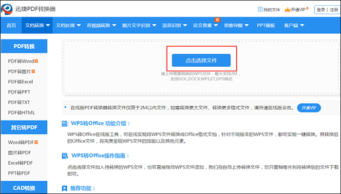Click the 开通VIP crown icon

click(287, 10)
